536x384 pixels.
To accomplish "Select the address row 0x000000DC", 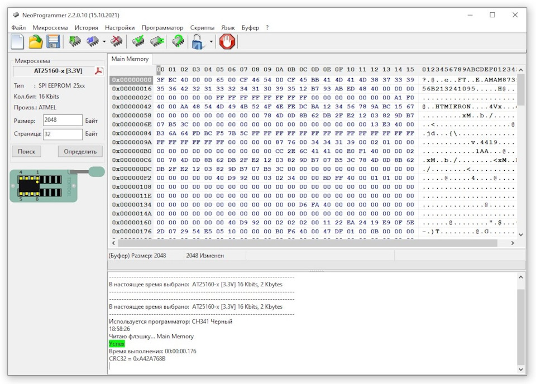I will coord(132,169).
